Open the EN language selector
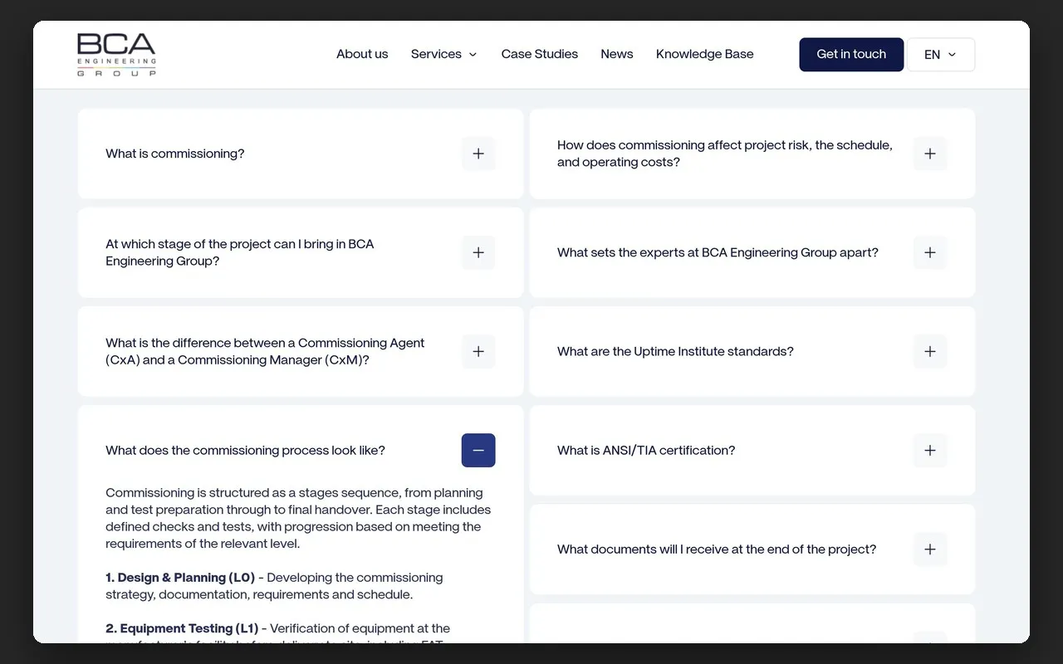The height and width of the screenshot is (664, 1063). (x=941, y=55)
